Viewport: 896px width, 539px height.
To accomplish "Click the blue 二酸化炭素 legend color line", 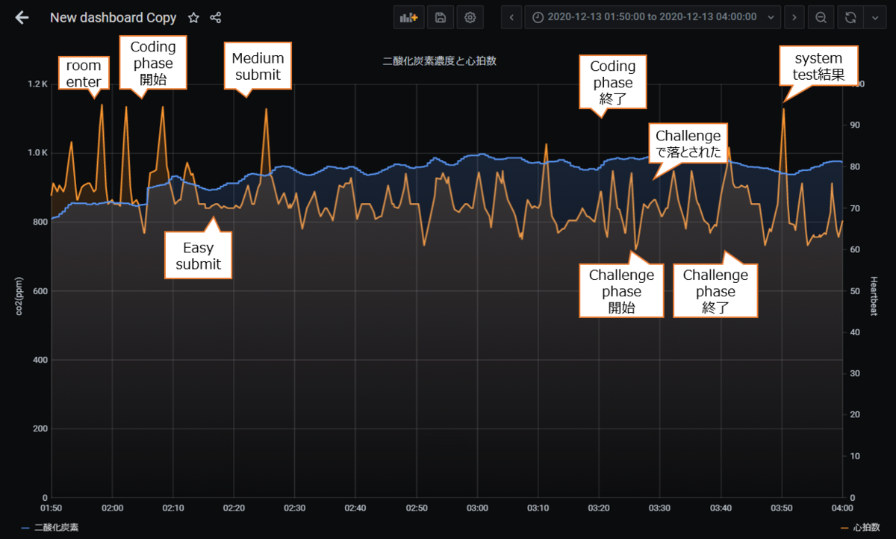I will pyautogui.click(x=25, y=528).
